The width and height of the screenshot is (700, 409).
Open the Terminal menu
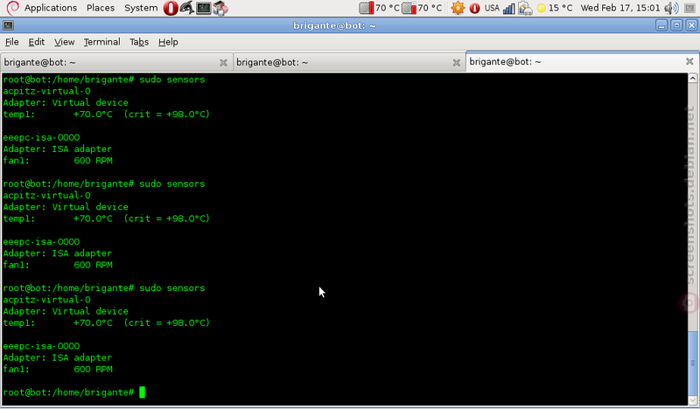coord(101,42)
